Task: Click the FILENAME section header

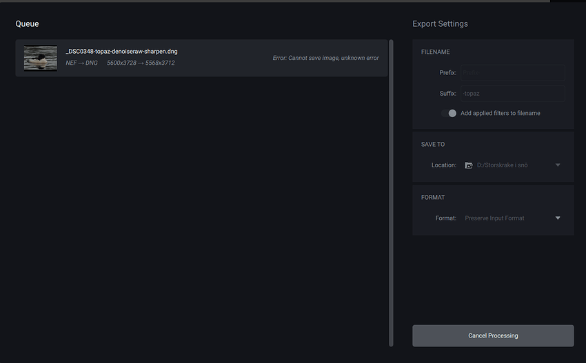Action: point(435,52)
